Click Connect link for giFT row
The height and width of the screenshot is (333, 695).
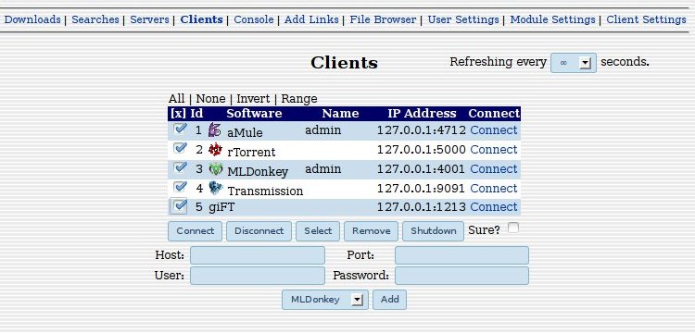(x=493, y=207)
